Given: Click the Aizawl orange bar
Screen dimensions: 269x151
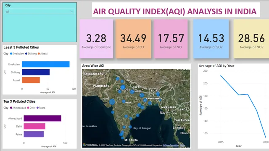Looking at the screenshot, I should [x=31, y=80].
